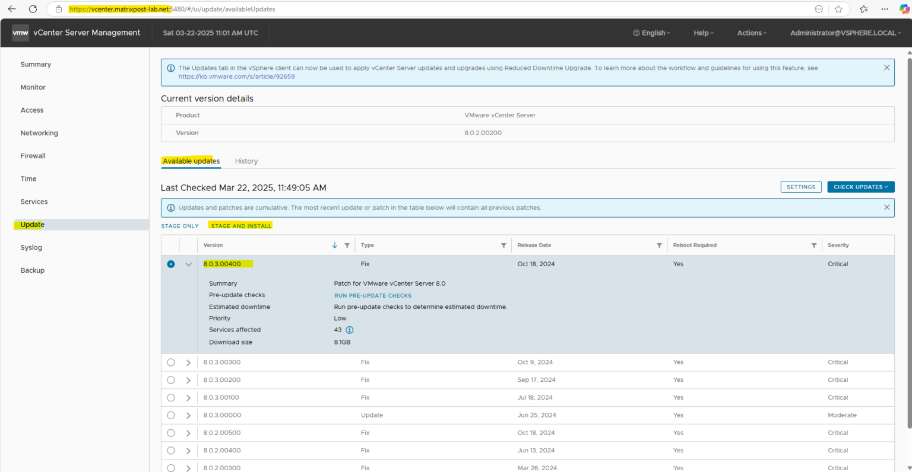
Task: Open the Version column filter funnel
Action: [x=347, y=245]
